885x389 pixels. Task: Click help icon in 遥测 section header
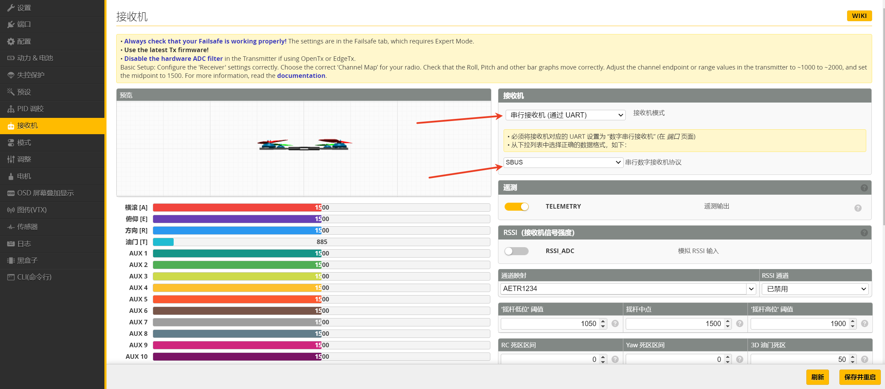click(864, 188)
